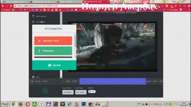Image resolution: width=191 pixels, height=107 pixels.
Task: Reload the page with the refresh icon
Action: pyautogui.click(x=11, y=6)
